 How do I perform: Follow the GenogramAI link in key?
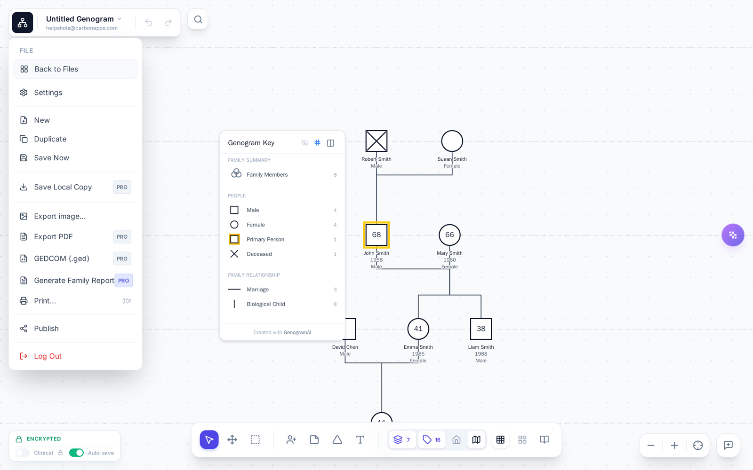297,332
